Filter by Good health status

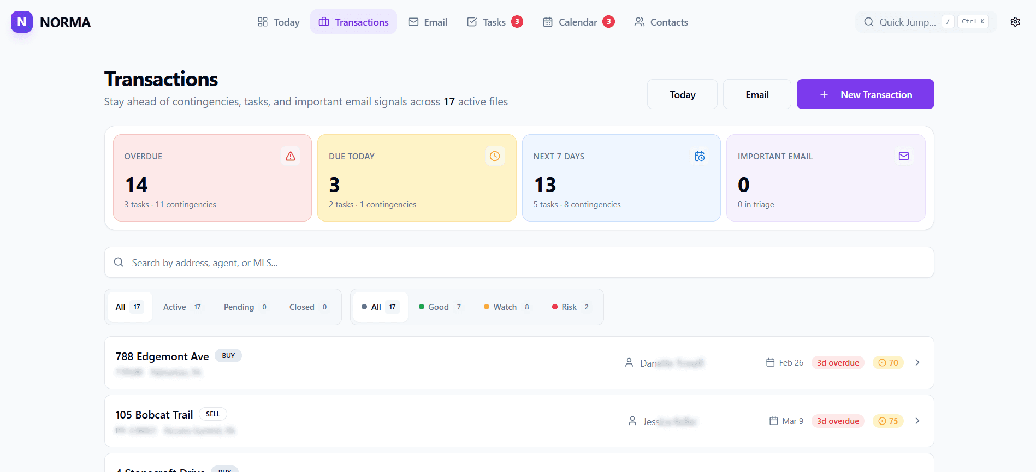pos(440,307)
